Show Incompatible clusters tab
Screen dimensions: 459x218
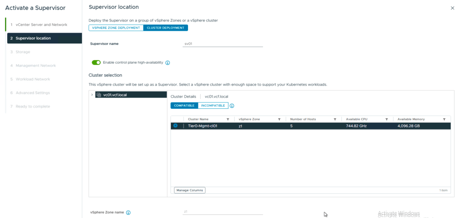(x=213, y=106)
